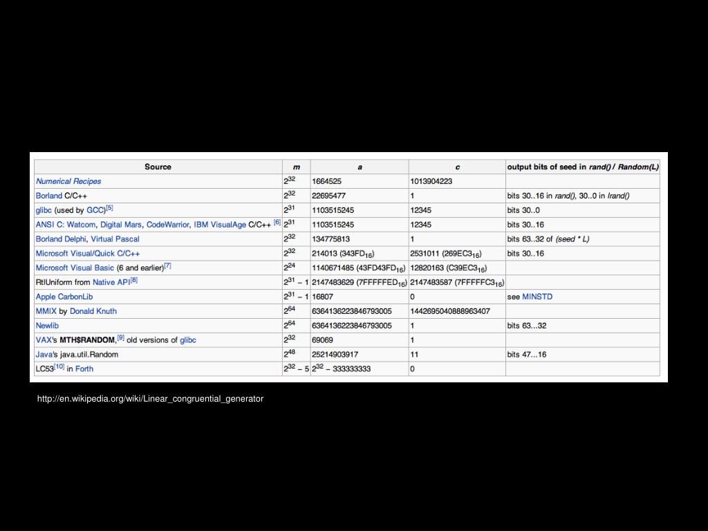Screen dimensions: 708x531
Task: Click the MMIX link
Action: 46,311
